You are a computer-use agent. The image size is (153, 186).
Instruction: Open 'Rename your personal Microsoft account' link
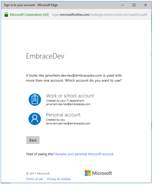tap(85, 154)
